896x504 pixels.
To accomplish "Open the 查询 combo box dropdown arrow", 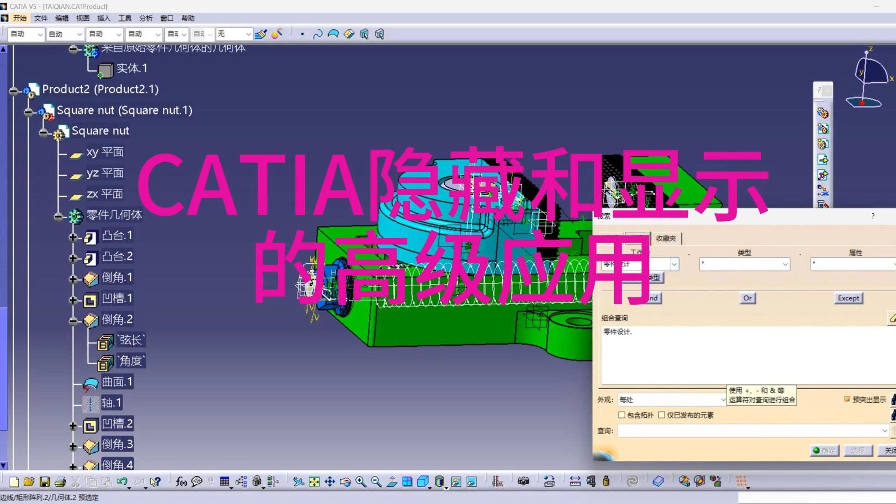I will pos(884,431).
